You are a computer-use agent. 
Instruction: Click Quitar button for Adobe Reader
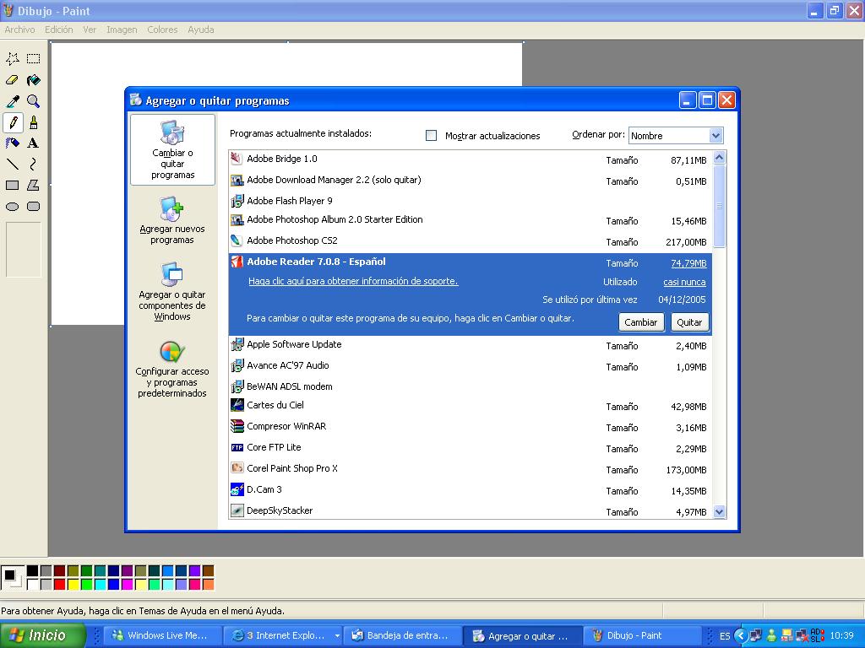tap(689, 322)
